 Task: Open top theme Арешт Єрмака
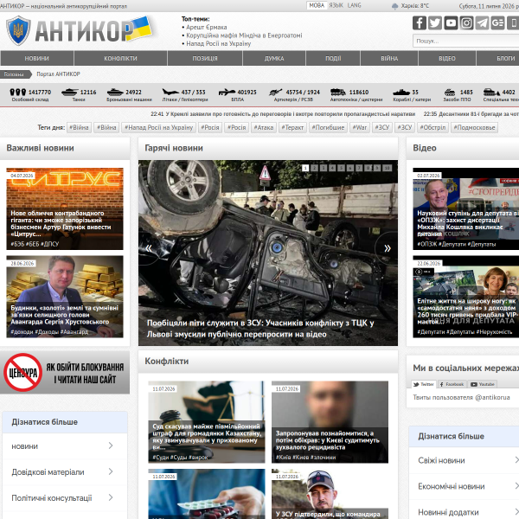pyautogui.click(x=206, y=27)
